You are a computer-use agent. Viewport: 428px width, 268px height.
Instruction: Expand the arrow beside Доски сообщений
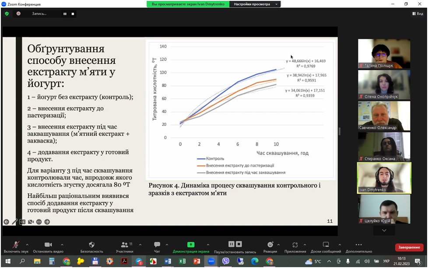click(x=340, y=244)
